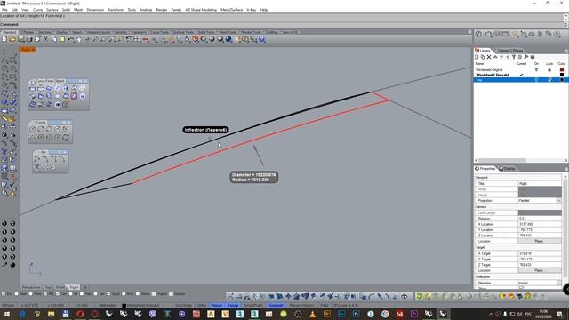Open the Transform menu

[116, 10]
